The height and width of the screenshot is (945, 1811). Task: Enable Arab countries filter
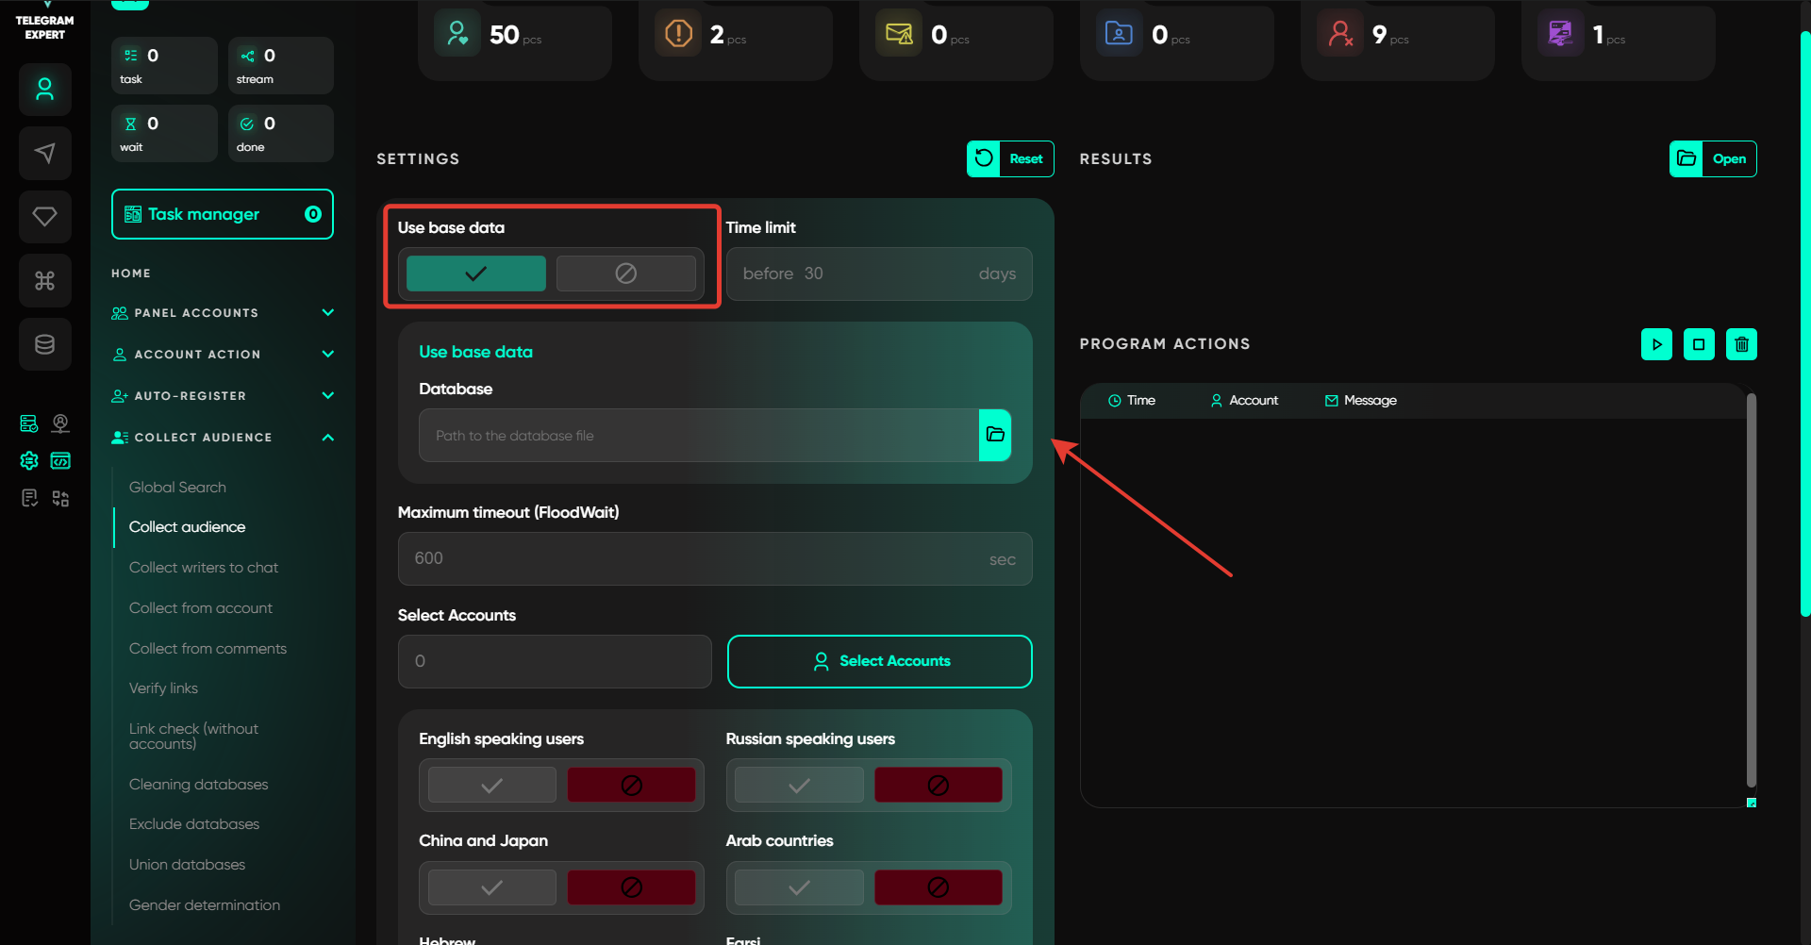[799, 887]
